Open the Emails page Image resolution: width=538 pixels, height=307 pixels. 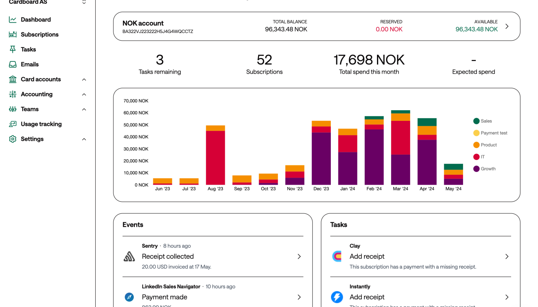click(30, 64)
